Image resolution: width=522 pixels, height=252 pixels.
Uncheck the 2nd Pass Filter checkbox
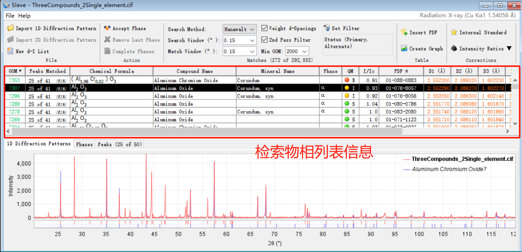(264, 40)
